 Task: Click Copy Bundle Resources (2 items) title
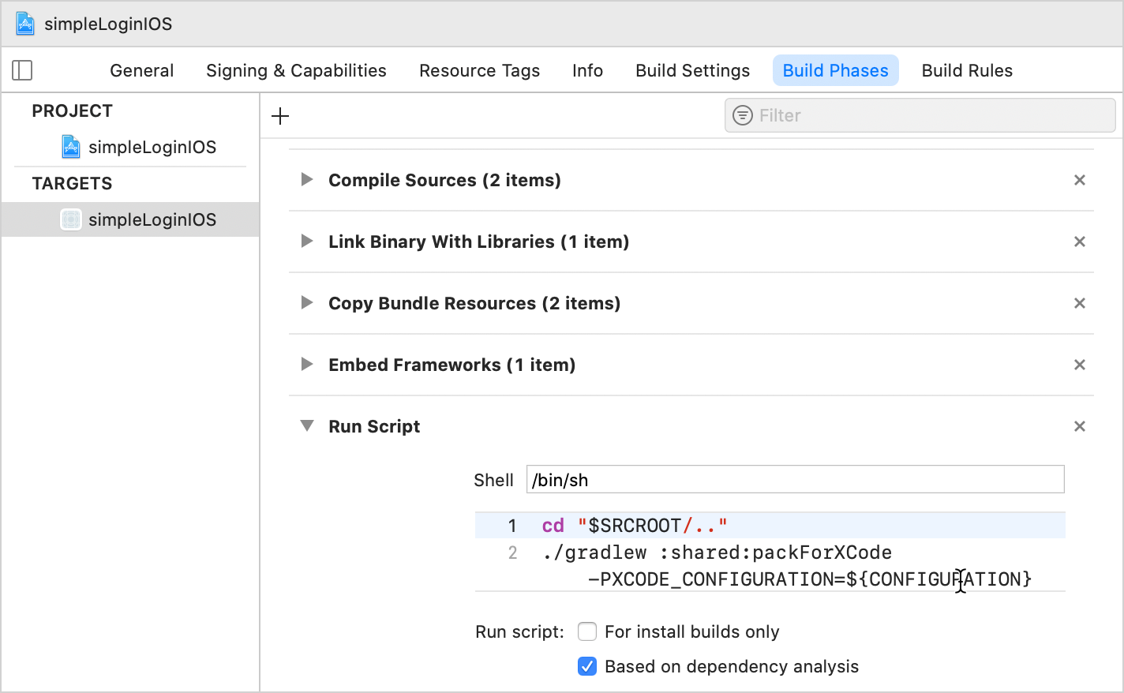pyautogui.click(x=474, y=303)
